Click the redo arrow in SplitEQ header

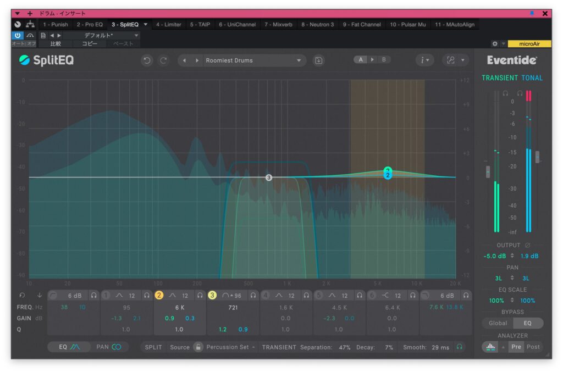click(163, 60)
